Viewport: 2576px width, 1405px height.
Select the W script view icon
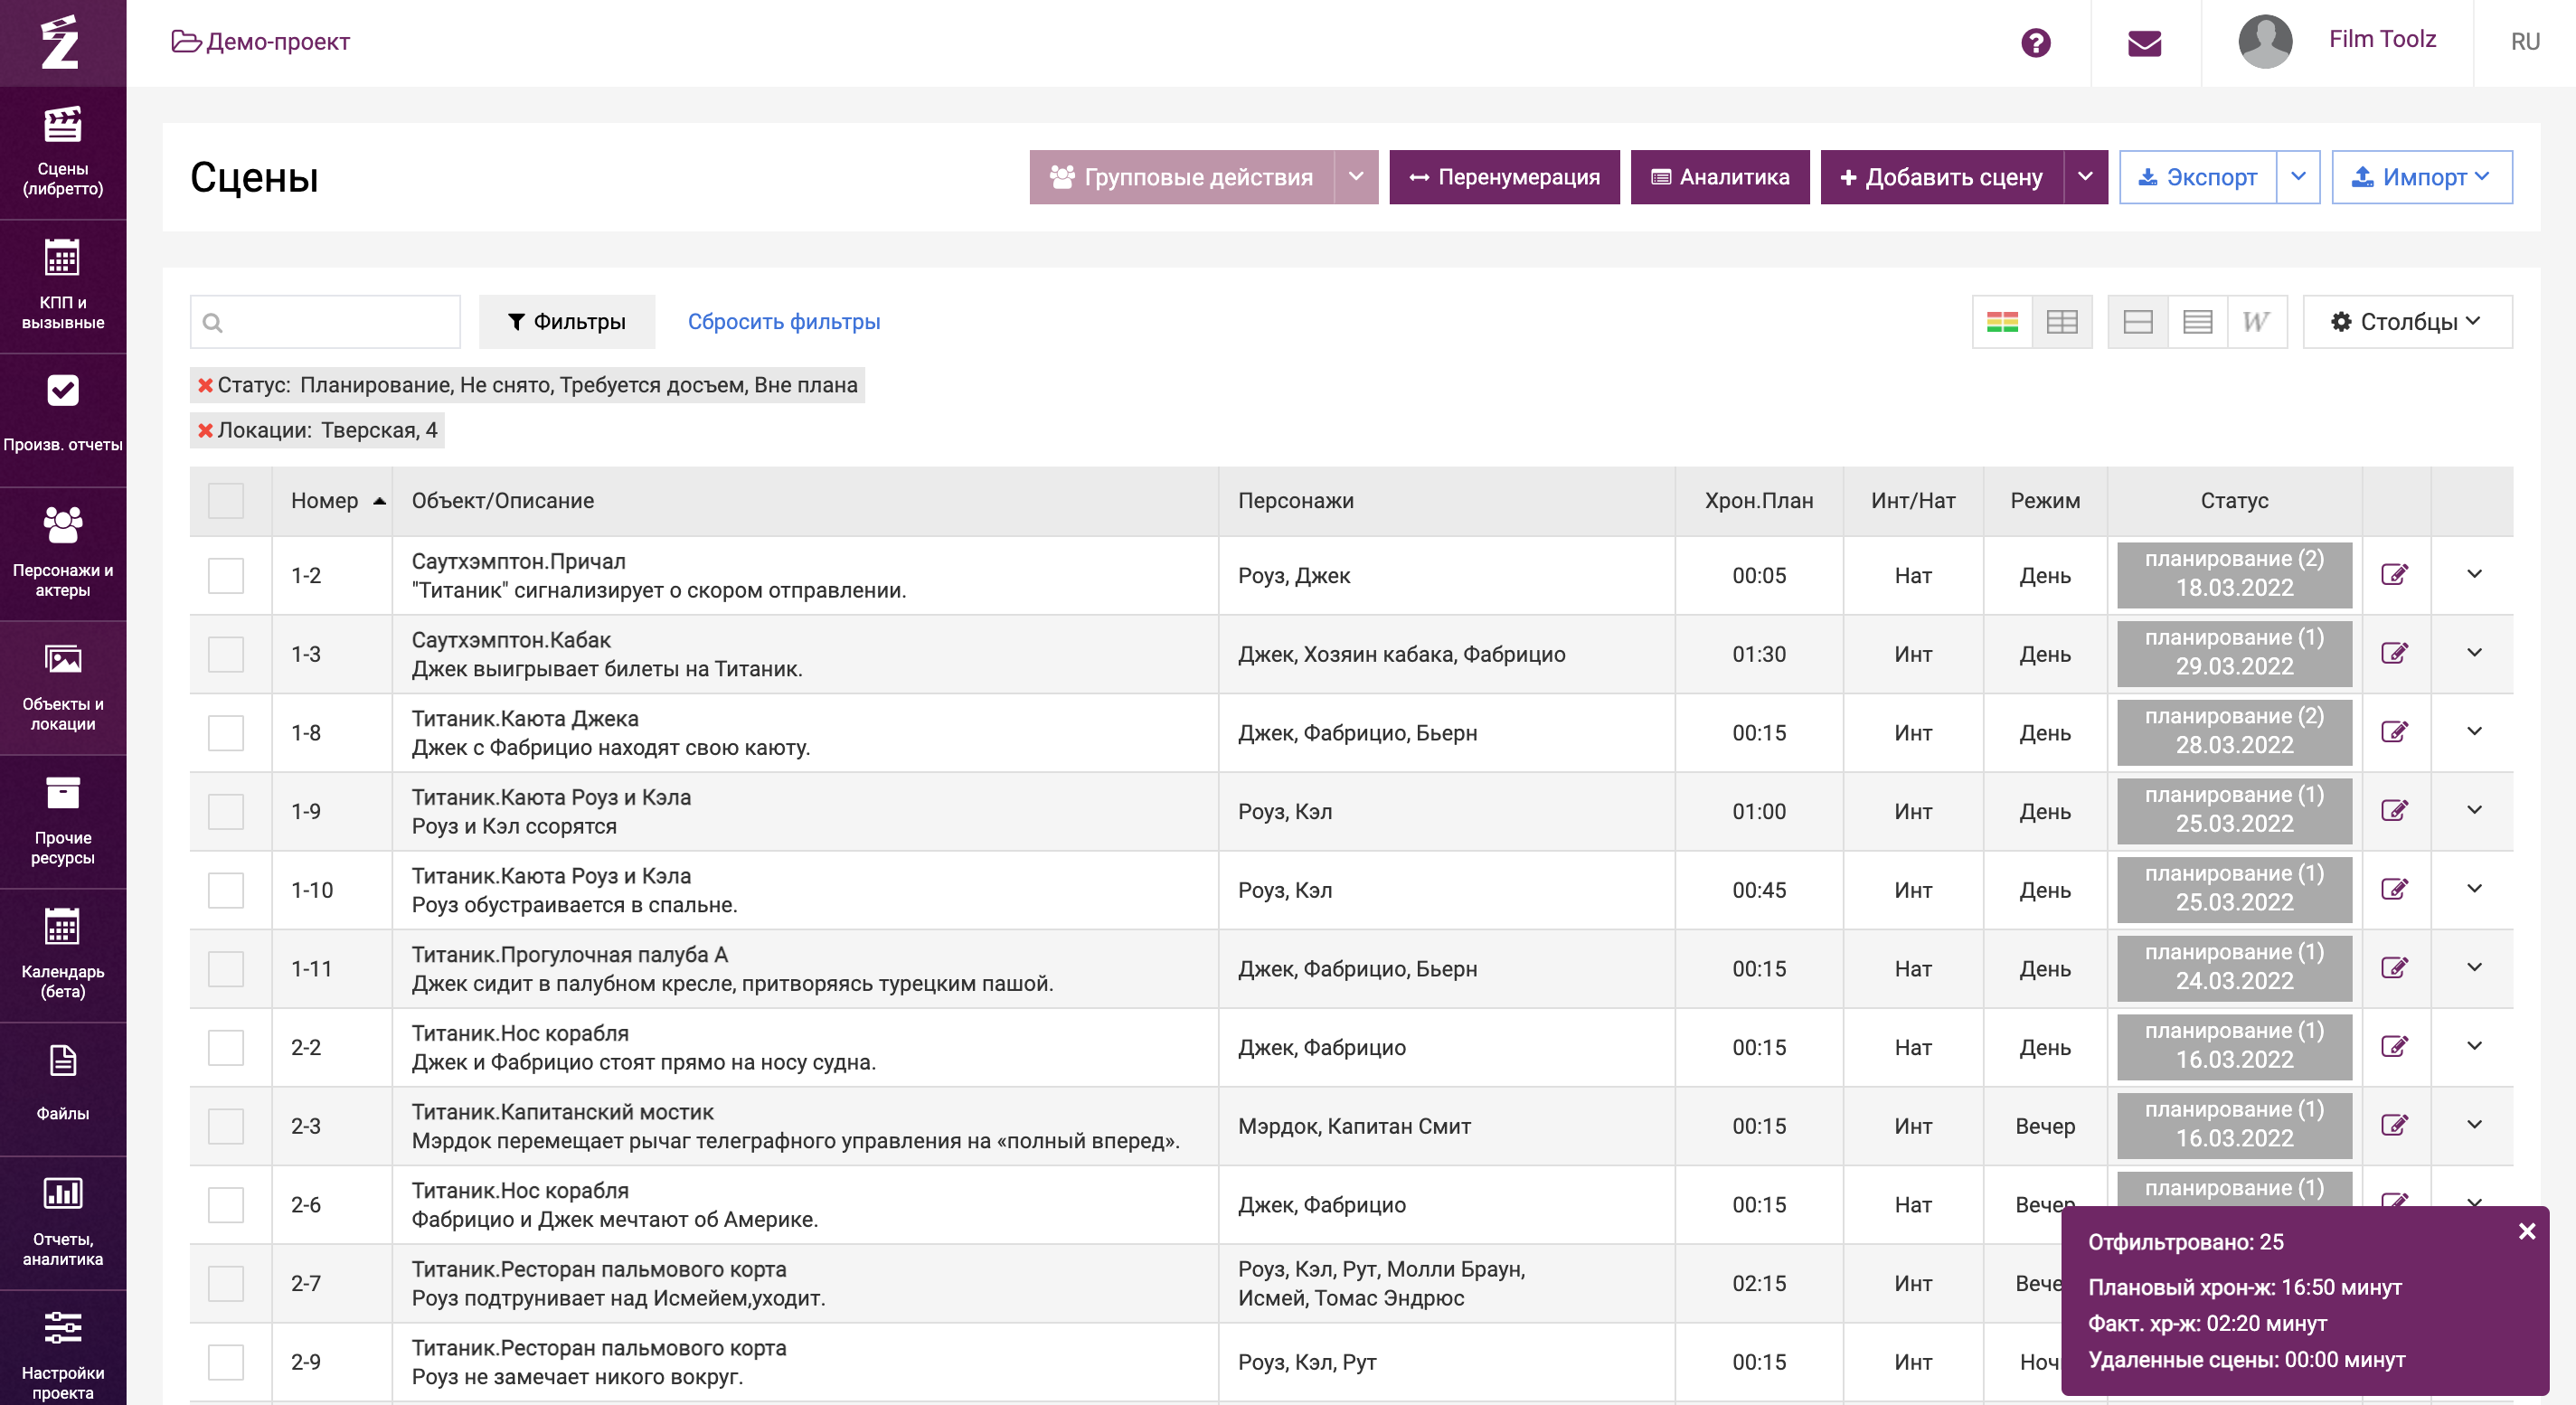click(2256, 322)
